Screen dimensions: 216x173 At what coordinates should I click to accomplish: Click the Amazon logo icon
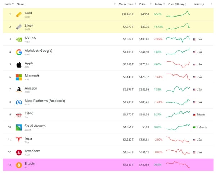point(19,90)
